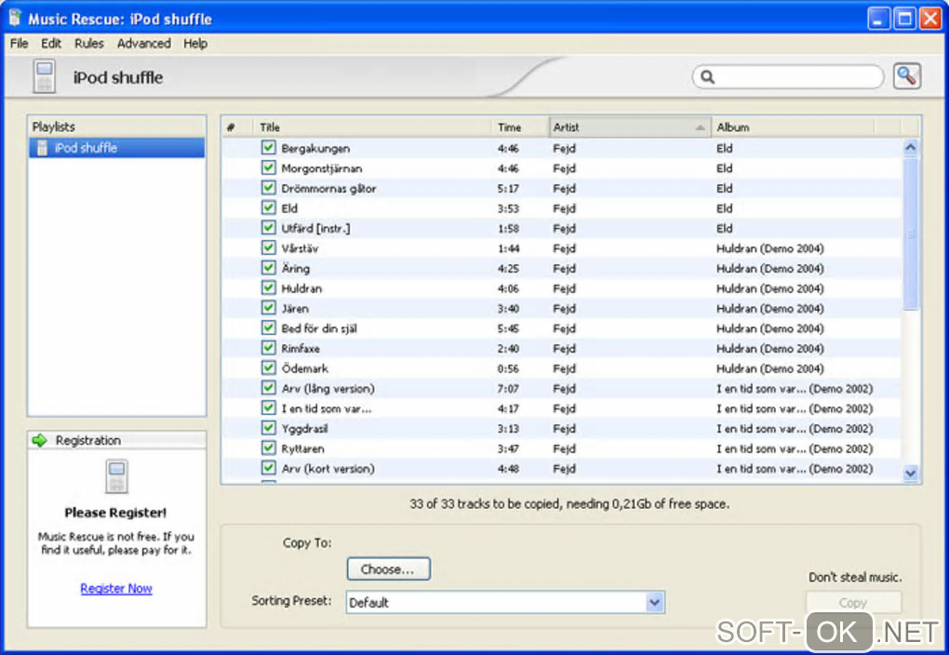949x655 pixels.
Task: Sort by the # column header
Action: tap(237, 127)
